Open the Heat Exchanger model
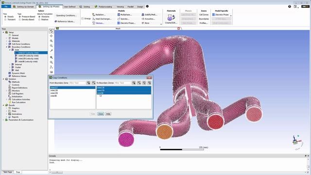Viewport: 311px width, 175px height. (102, 19)
